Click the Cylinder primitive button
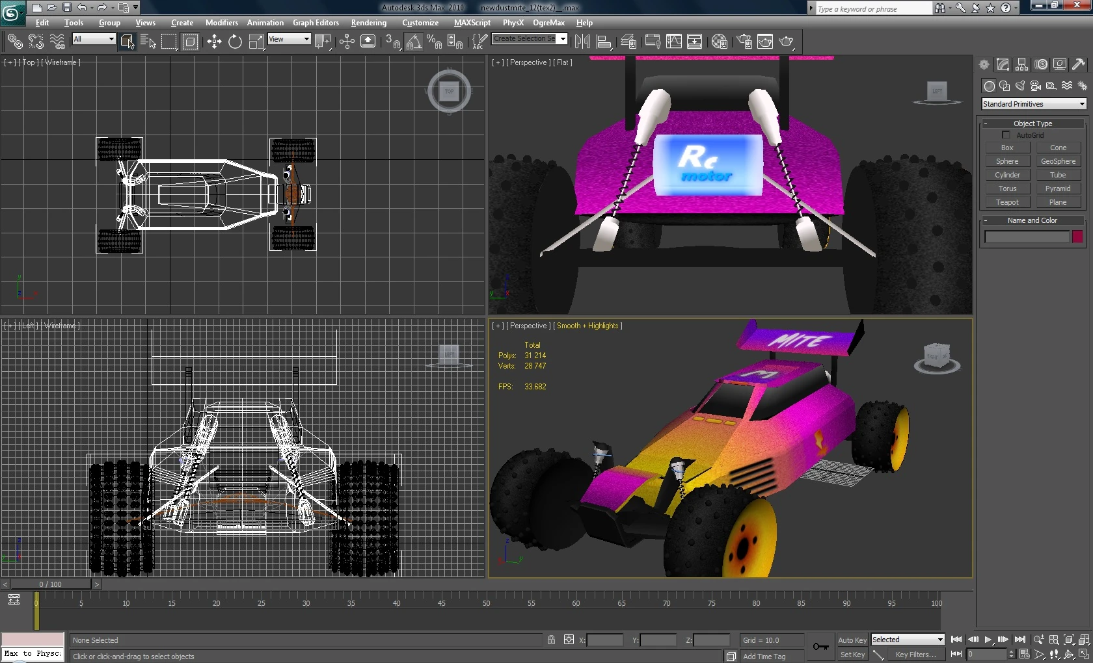 tap(1007, 175)
